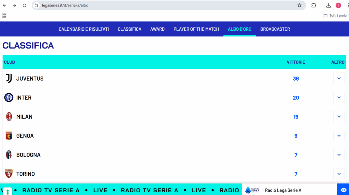Open the Chrome apps grid icon
349x195 pixels.
[4, 16]
